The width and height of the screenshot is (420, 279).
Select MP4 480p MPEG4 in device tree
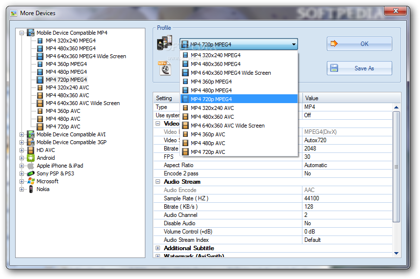66,72
